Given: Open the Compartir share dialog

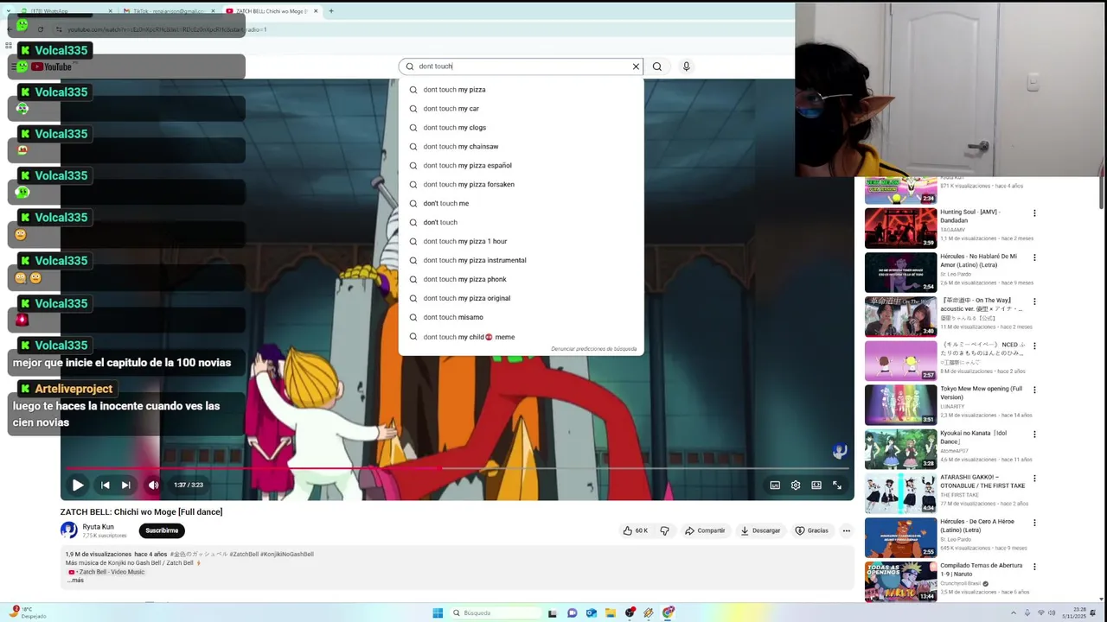Looking at the screenshot, I should (x=705, y=530).
